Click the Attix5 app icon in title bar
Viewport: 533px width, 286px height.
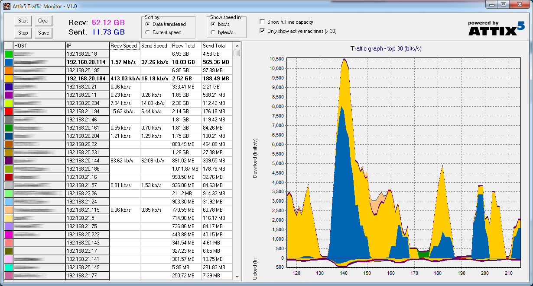7,6
